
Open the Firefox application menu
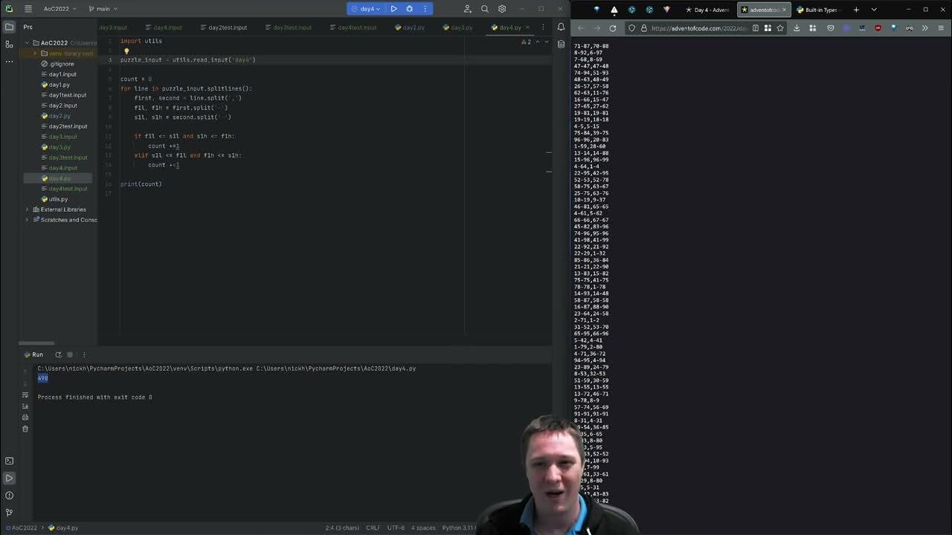pyautogui.click(x=942, y=28)
